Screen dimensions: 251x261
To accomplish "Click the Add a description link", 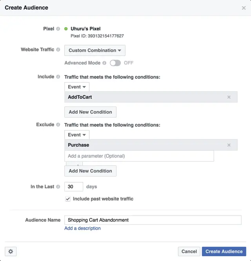I will pyautogui.click(x=82, y=228).
